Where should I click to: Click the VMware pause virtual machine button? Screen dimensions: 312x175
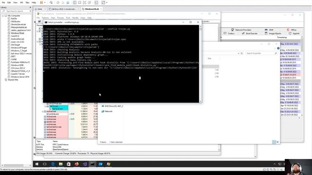41,2
